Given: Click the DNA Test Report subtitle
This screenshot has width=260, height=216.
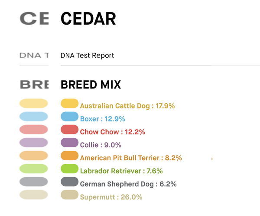Looking at the screenshot, I should [x=88, y=55].
